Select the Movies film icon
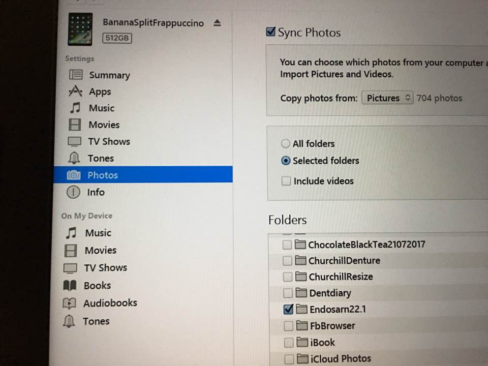 pos(74,125)
